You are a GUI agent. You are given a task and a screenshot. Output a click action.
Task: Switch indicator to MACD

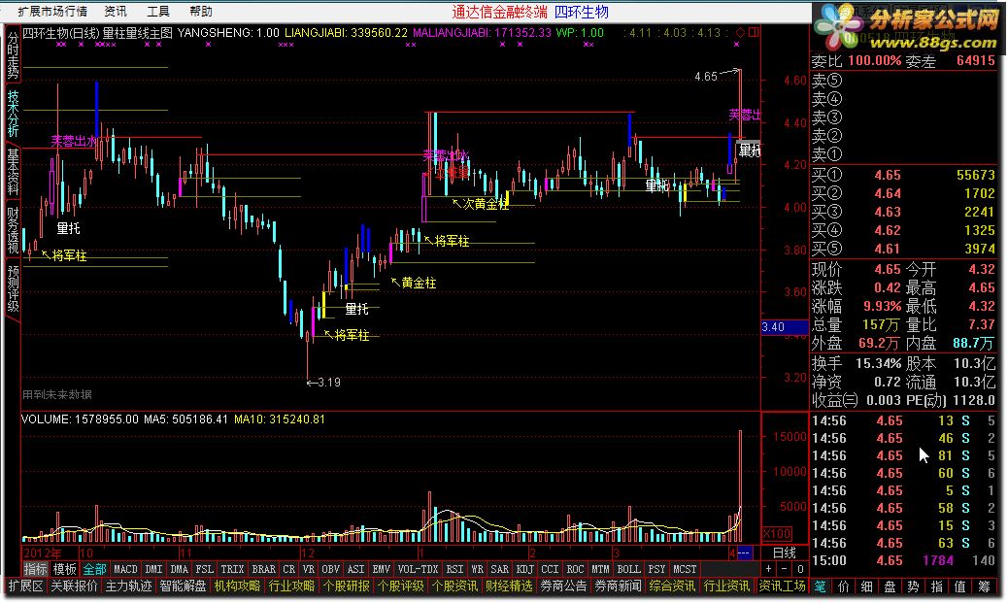point(125,569)
